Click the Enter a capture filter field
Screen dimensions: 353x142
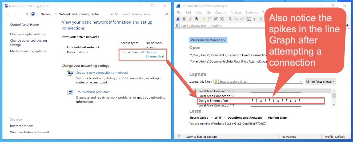[x=259, y=82]
